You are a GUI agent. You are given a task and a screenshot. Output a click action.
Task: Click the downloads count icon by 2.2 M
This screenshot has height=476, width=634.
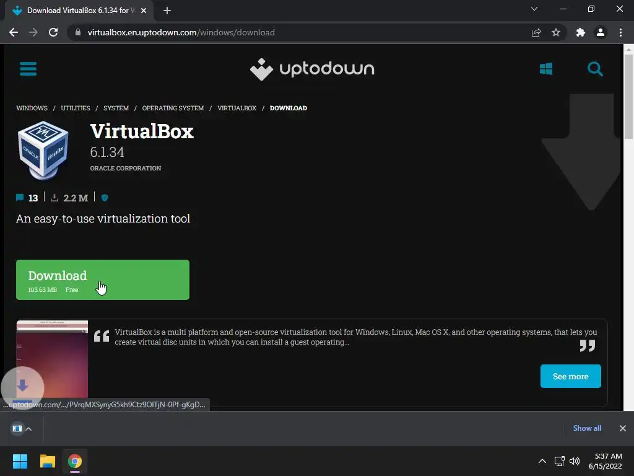coord(54,198)
